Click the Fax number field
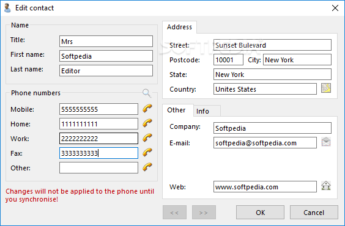The height and width of the screenshot is (226, 345). [99, 153]
